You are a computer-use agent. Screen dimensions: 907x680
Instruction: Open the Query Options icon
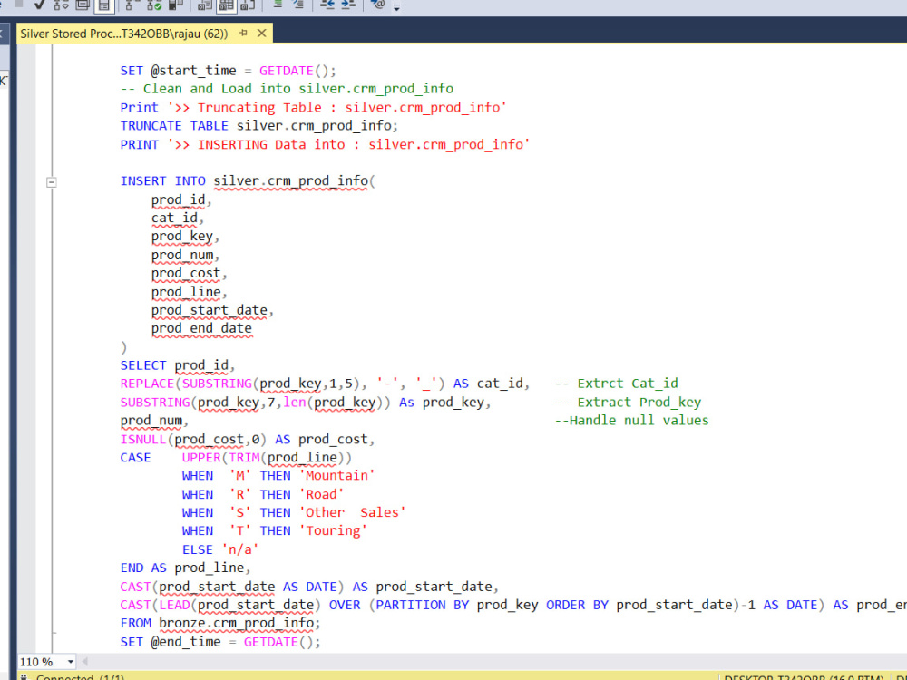coord(83,5)
